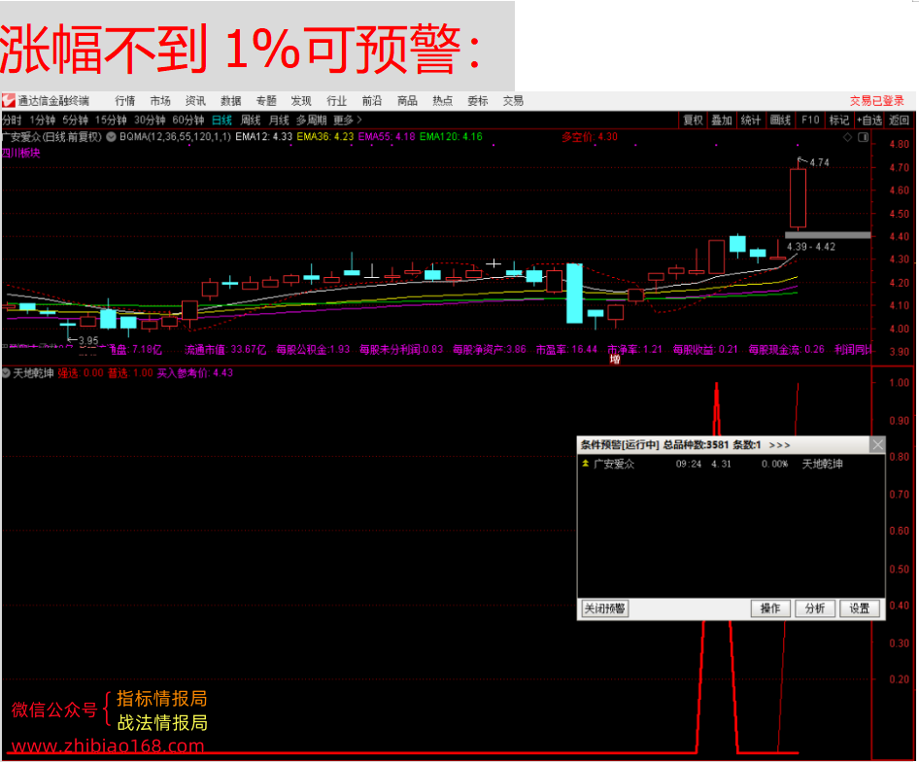Open the 数据 menu

(231, 101)
